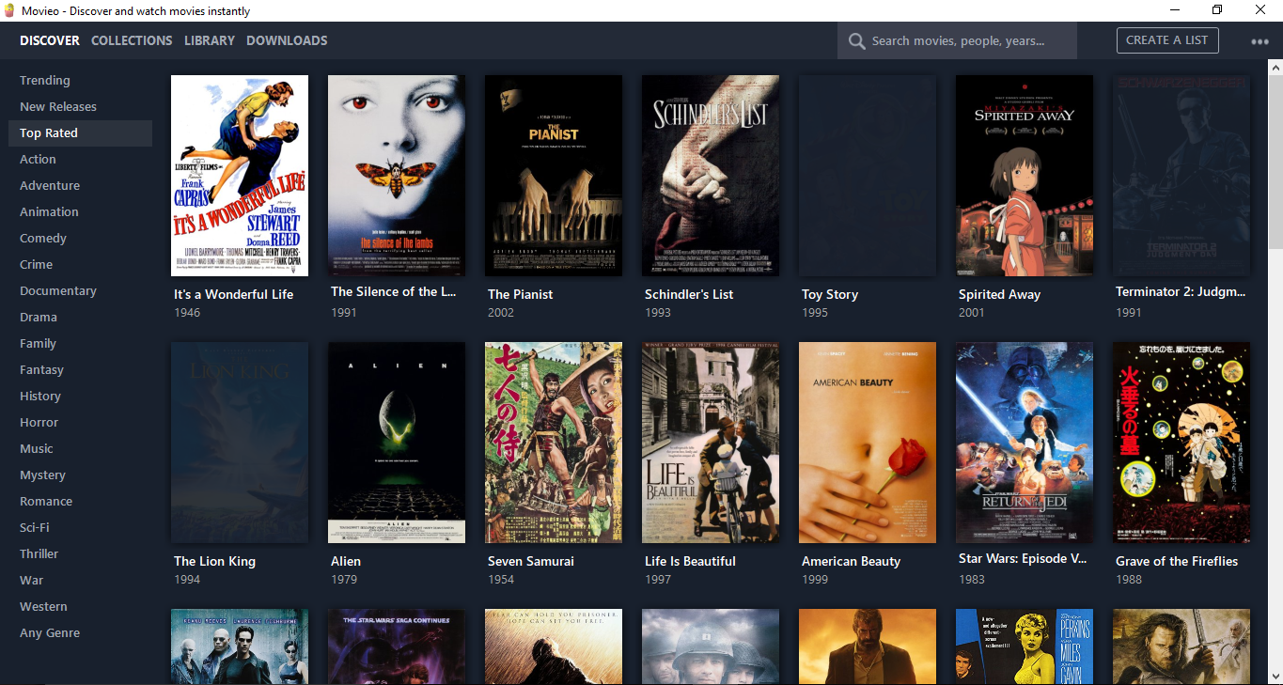Click the Movieo app logo in title bar

9,10
